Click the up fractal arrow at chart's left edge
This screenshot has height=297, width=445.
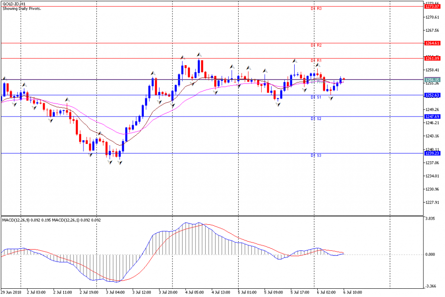(x=4, y=78)
